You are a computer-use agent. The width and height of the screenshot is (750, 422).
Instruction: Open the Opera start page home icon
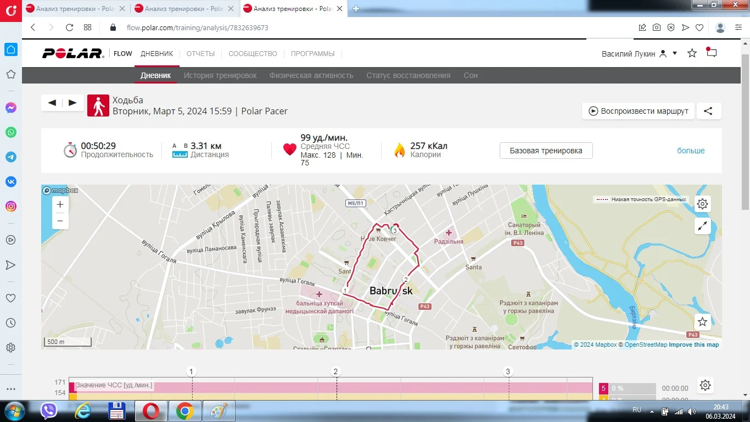[11, 49]
